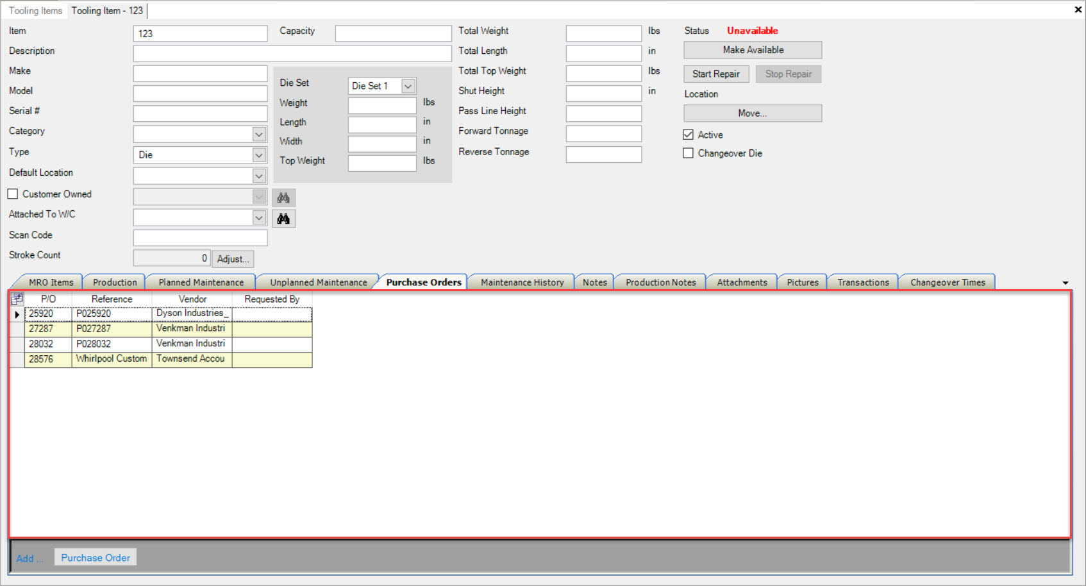
Task: Open the Maintenance History tab
Action: click(x=522, y=282)
